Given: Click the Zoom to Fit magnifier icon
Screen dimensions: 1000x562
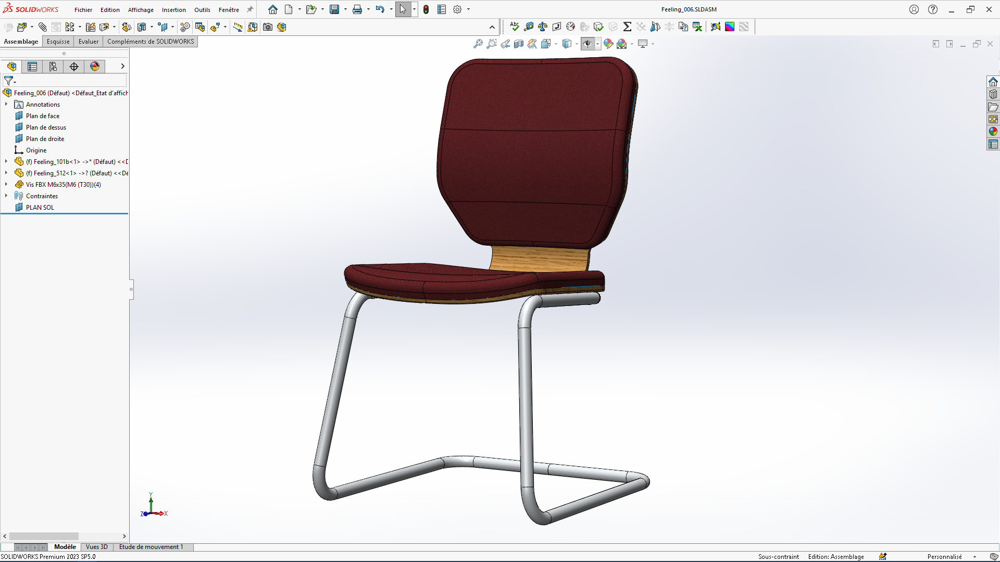Looking at the screenshot, I should point(478,44).
